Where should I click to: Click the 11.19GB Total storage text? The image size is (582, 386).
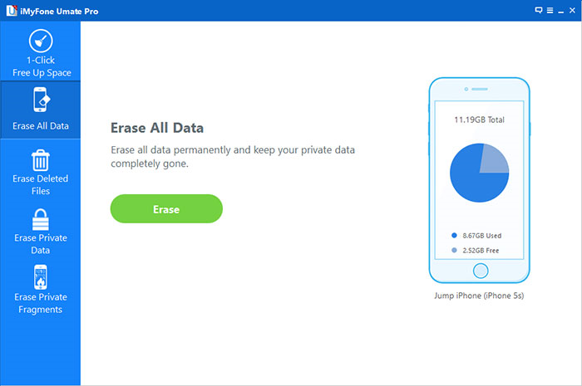click(479, 120)
